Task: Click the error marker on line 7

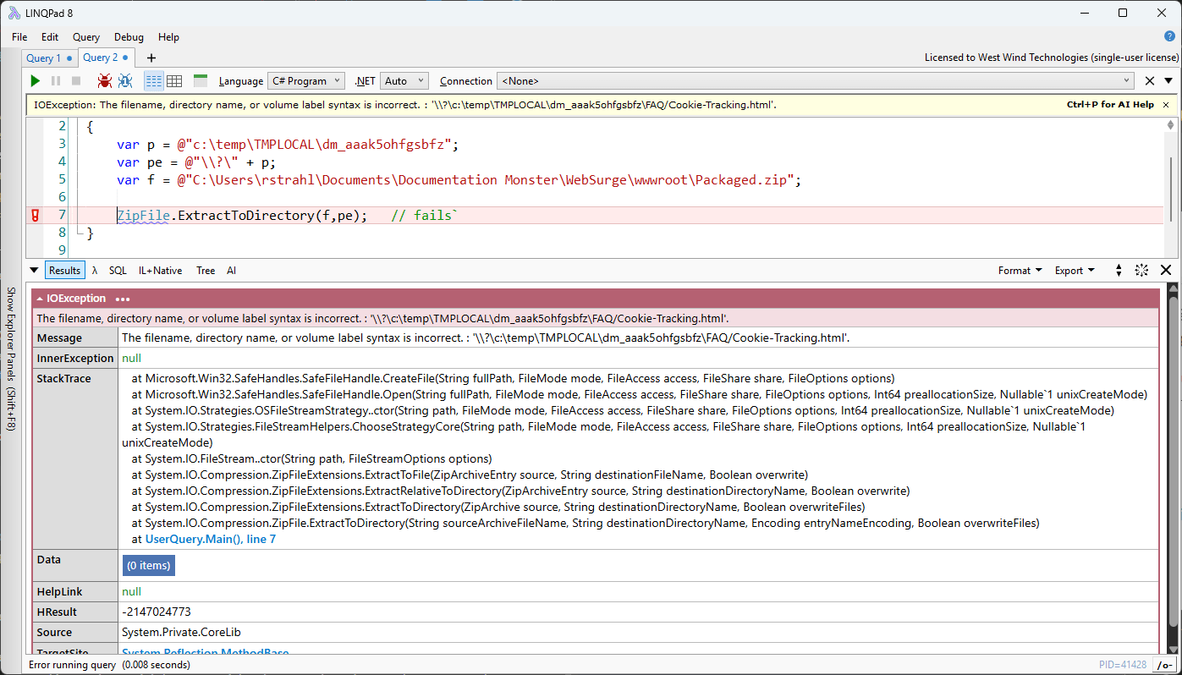Action: coord(35,215)
